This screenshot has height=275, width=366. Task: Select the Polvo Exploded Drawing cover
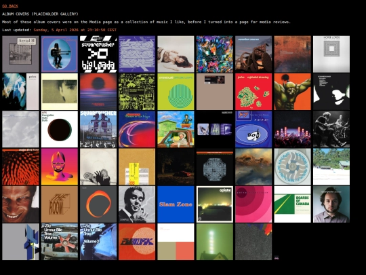coord(253,92)
